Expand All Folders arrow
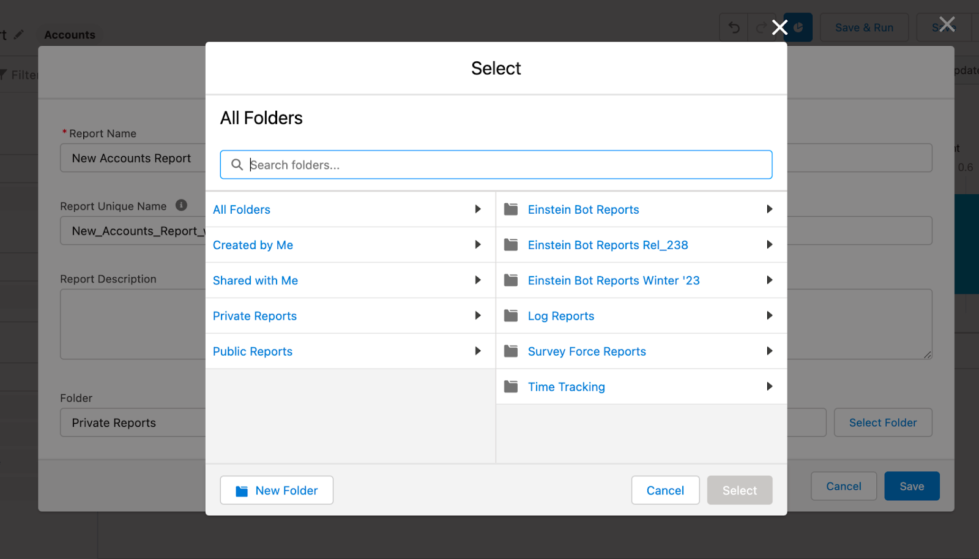Screen dimensions: 979x559 click(478, 209)
